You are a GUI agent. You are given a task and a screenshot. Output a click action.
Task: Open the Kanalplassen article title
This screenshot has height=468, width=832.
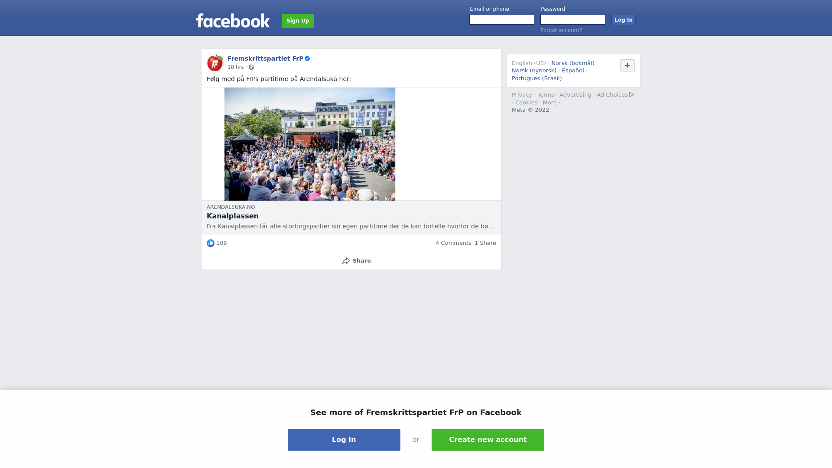click(x=233, y=216)
